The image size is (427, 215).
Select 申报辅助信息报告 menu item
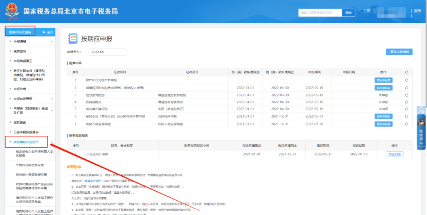[26, 142]
